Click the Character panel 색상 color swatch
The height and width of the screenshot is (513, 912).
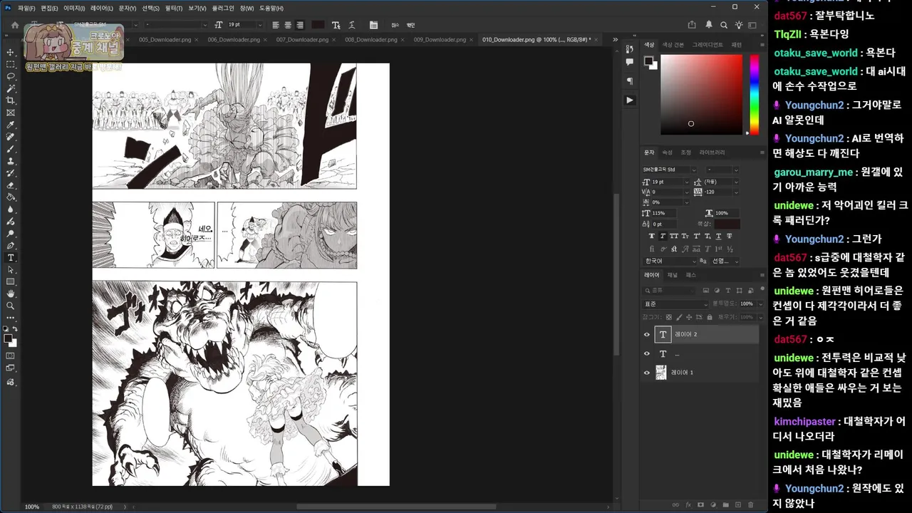[x=728, y=224]
